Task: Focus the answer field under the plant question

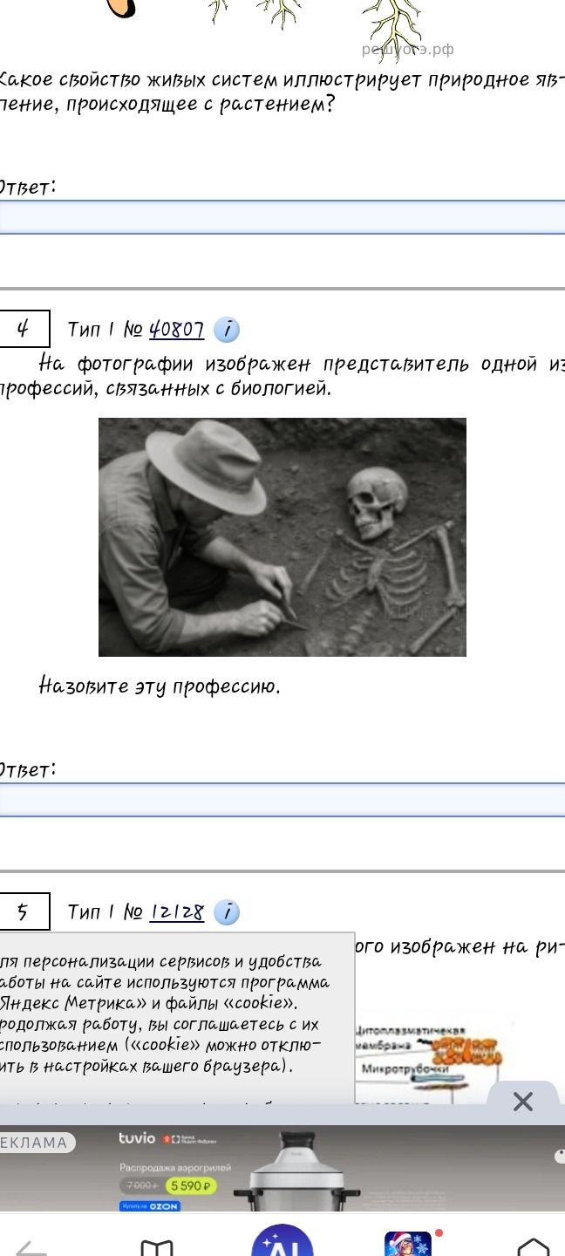Action: tap(282, 216)
